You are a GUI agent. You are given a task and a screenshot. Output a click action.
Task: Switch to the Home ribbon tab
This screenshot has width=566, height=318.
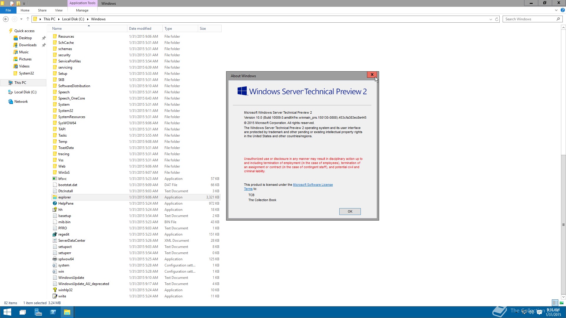(25, 10)
